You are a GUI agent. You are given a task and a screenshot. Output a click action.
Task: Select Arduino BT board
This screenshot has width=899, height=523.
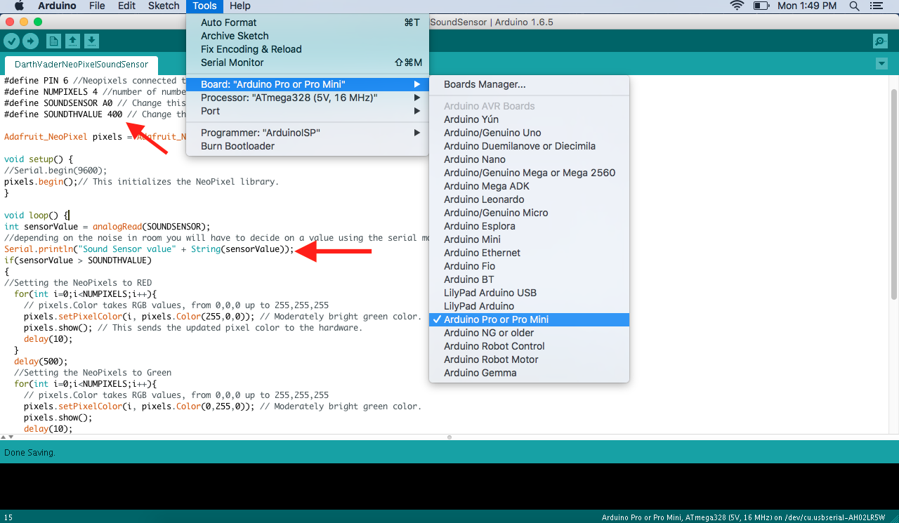tap(529, 279)
